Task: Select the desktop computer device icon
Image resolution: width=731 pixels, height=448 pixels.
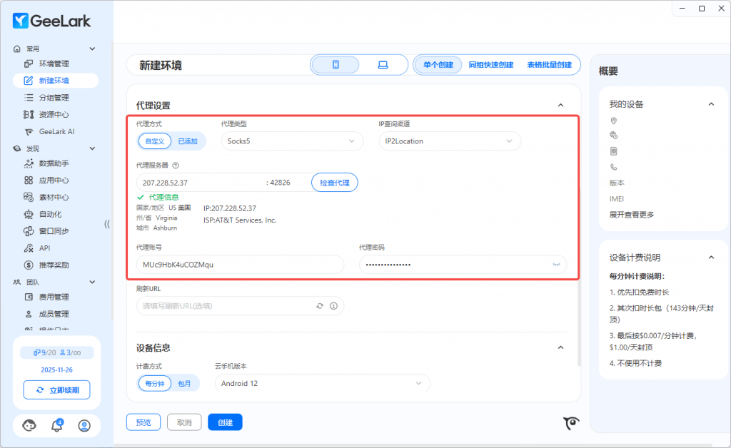Action: (x=383, y=65)
